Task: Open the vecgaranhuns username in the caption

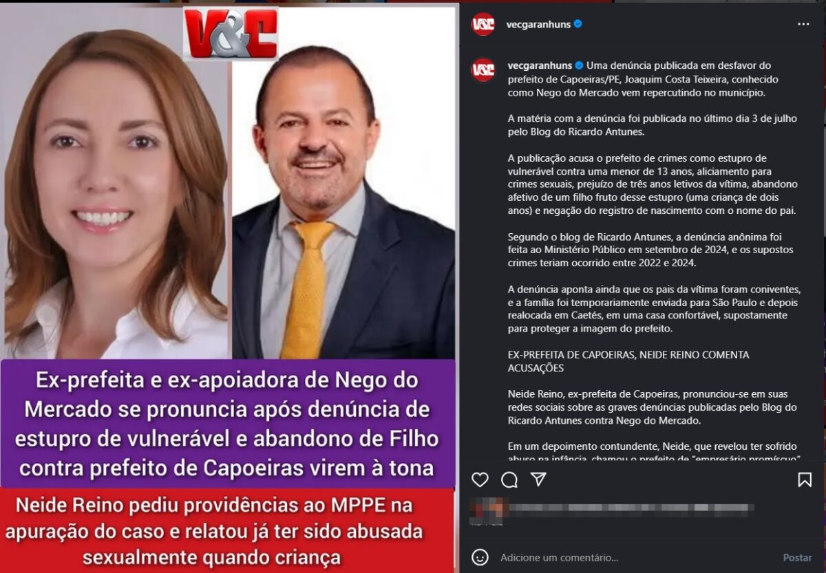Action: pyautogui.click(x=539, y=65)
